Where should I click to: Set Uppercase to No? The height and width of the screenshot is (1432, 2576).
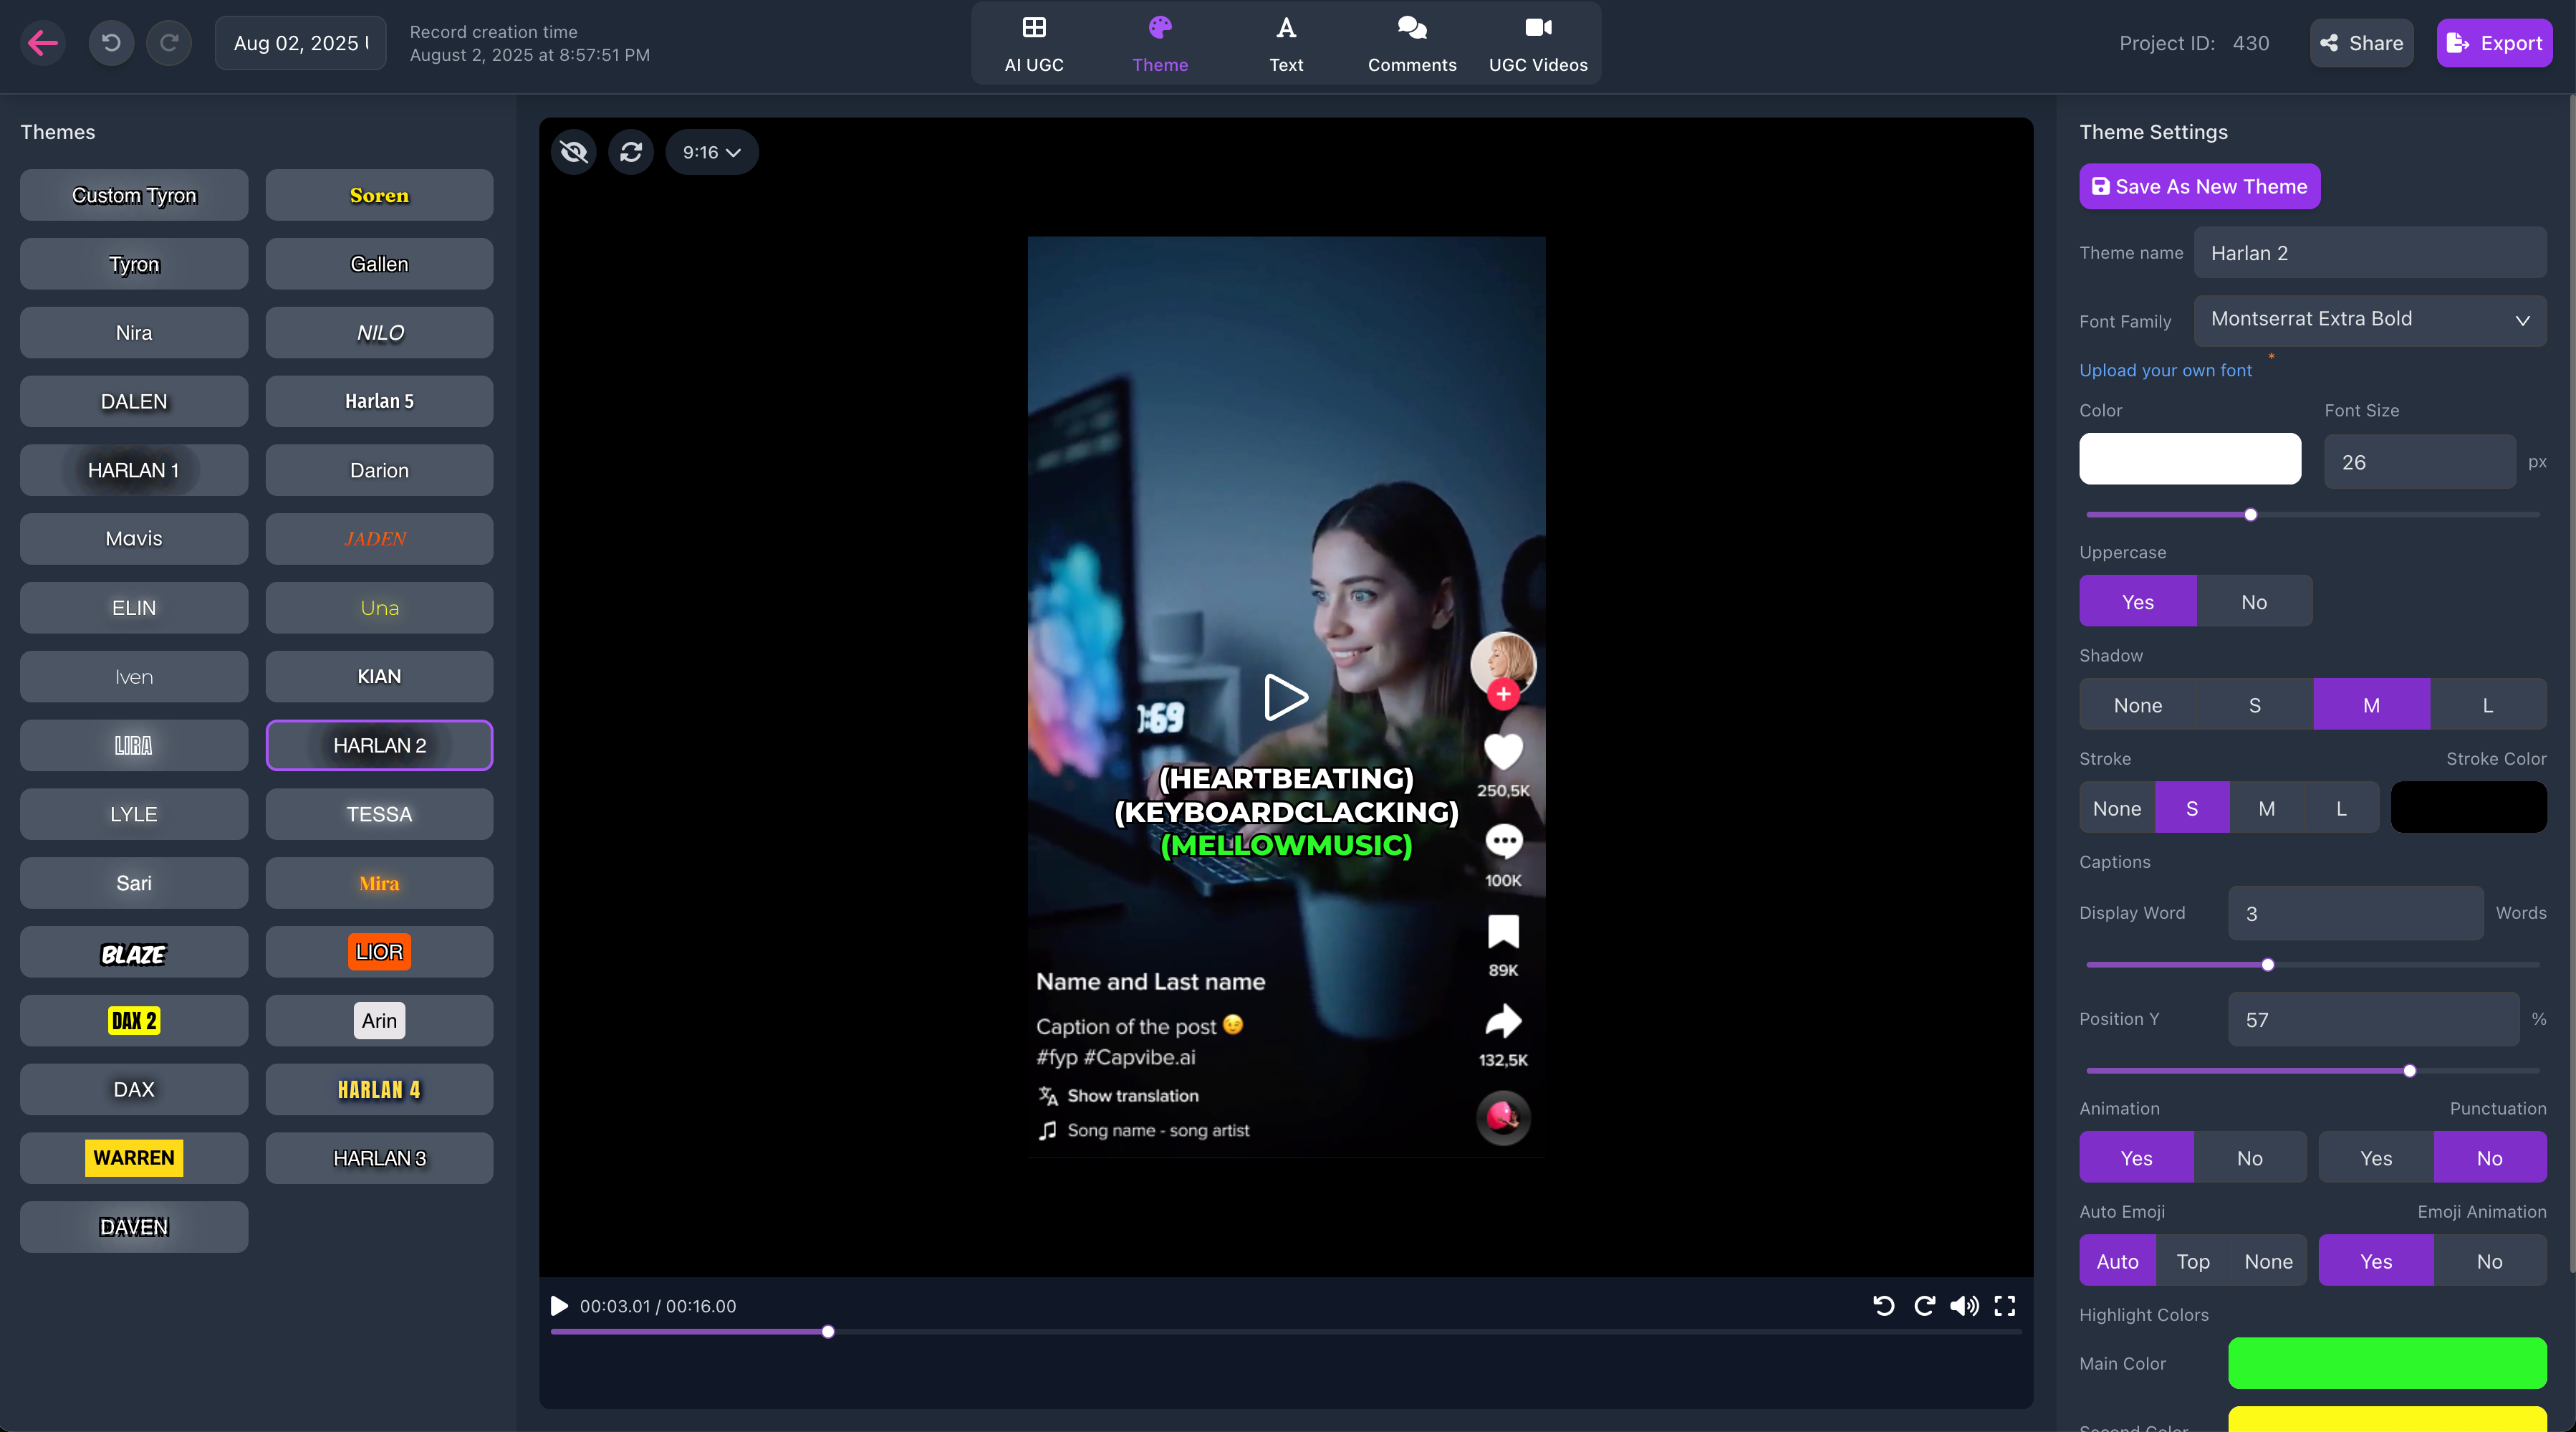click(x=2254, y=601)
